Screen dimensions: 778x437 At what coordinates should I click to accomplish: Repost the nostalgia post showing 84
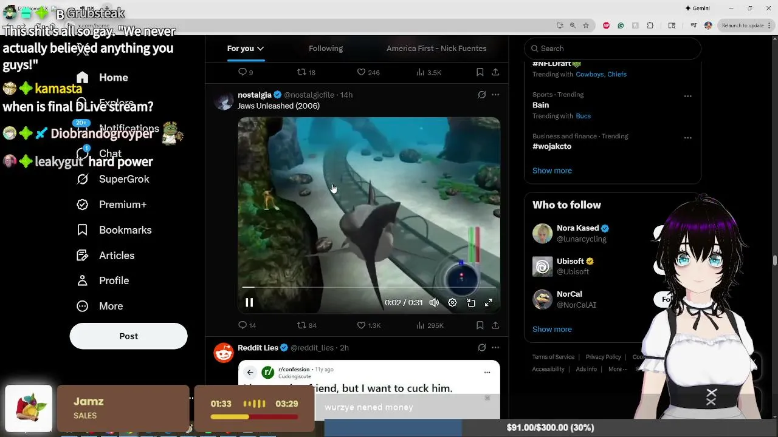click(307, 325)
